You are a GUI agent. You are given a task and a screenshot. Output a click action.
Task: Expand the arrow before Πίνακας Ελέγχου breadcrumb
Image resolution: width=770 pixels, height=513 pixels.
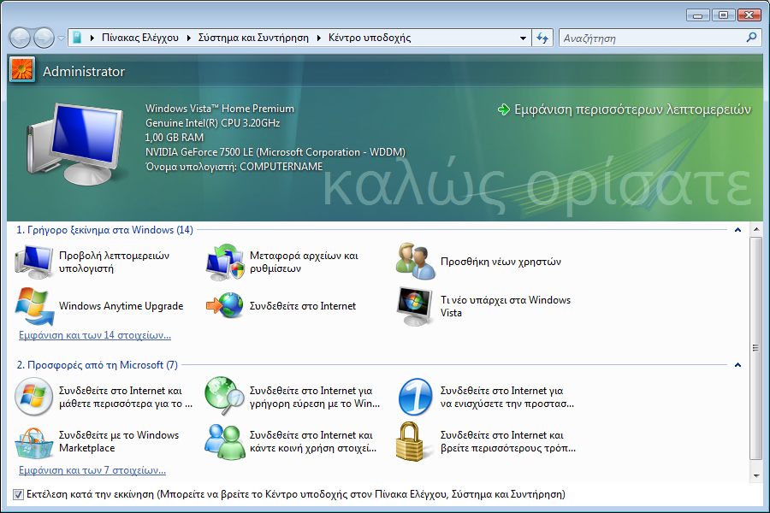(92, 38)
